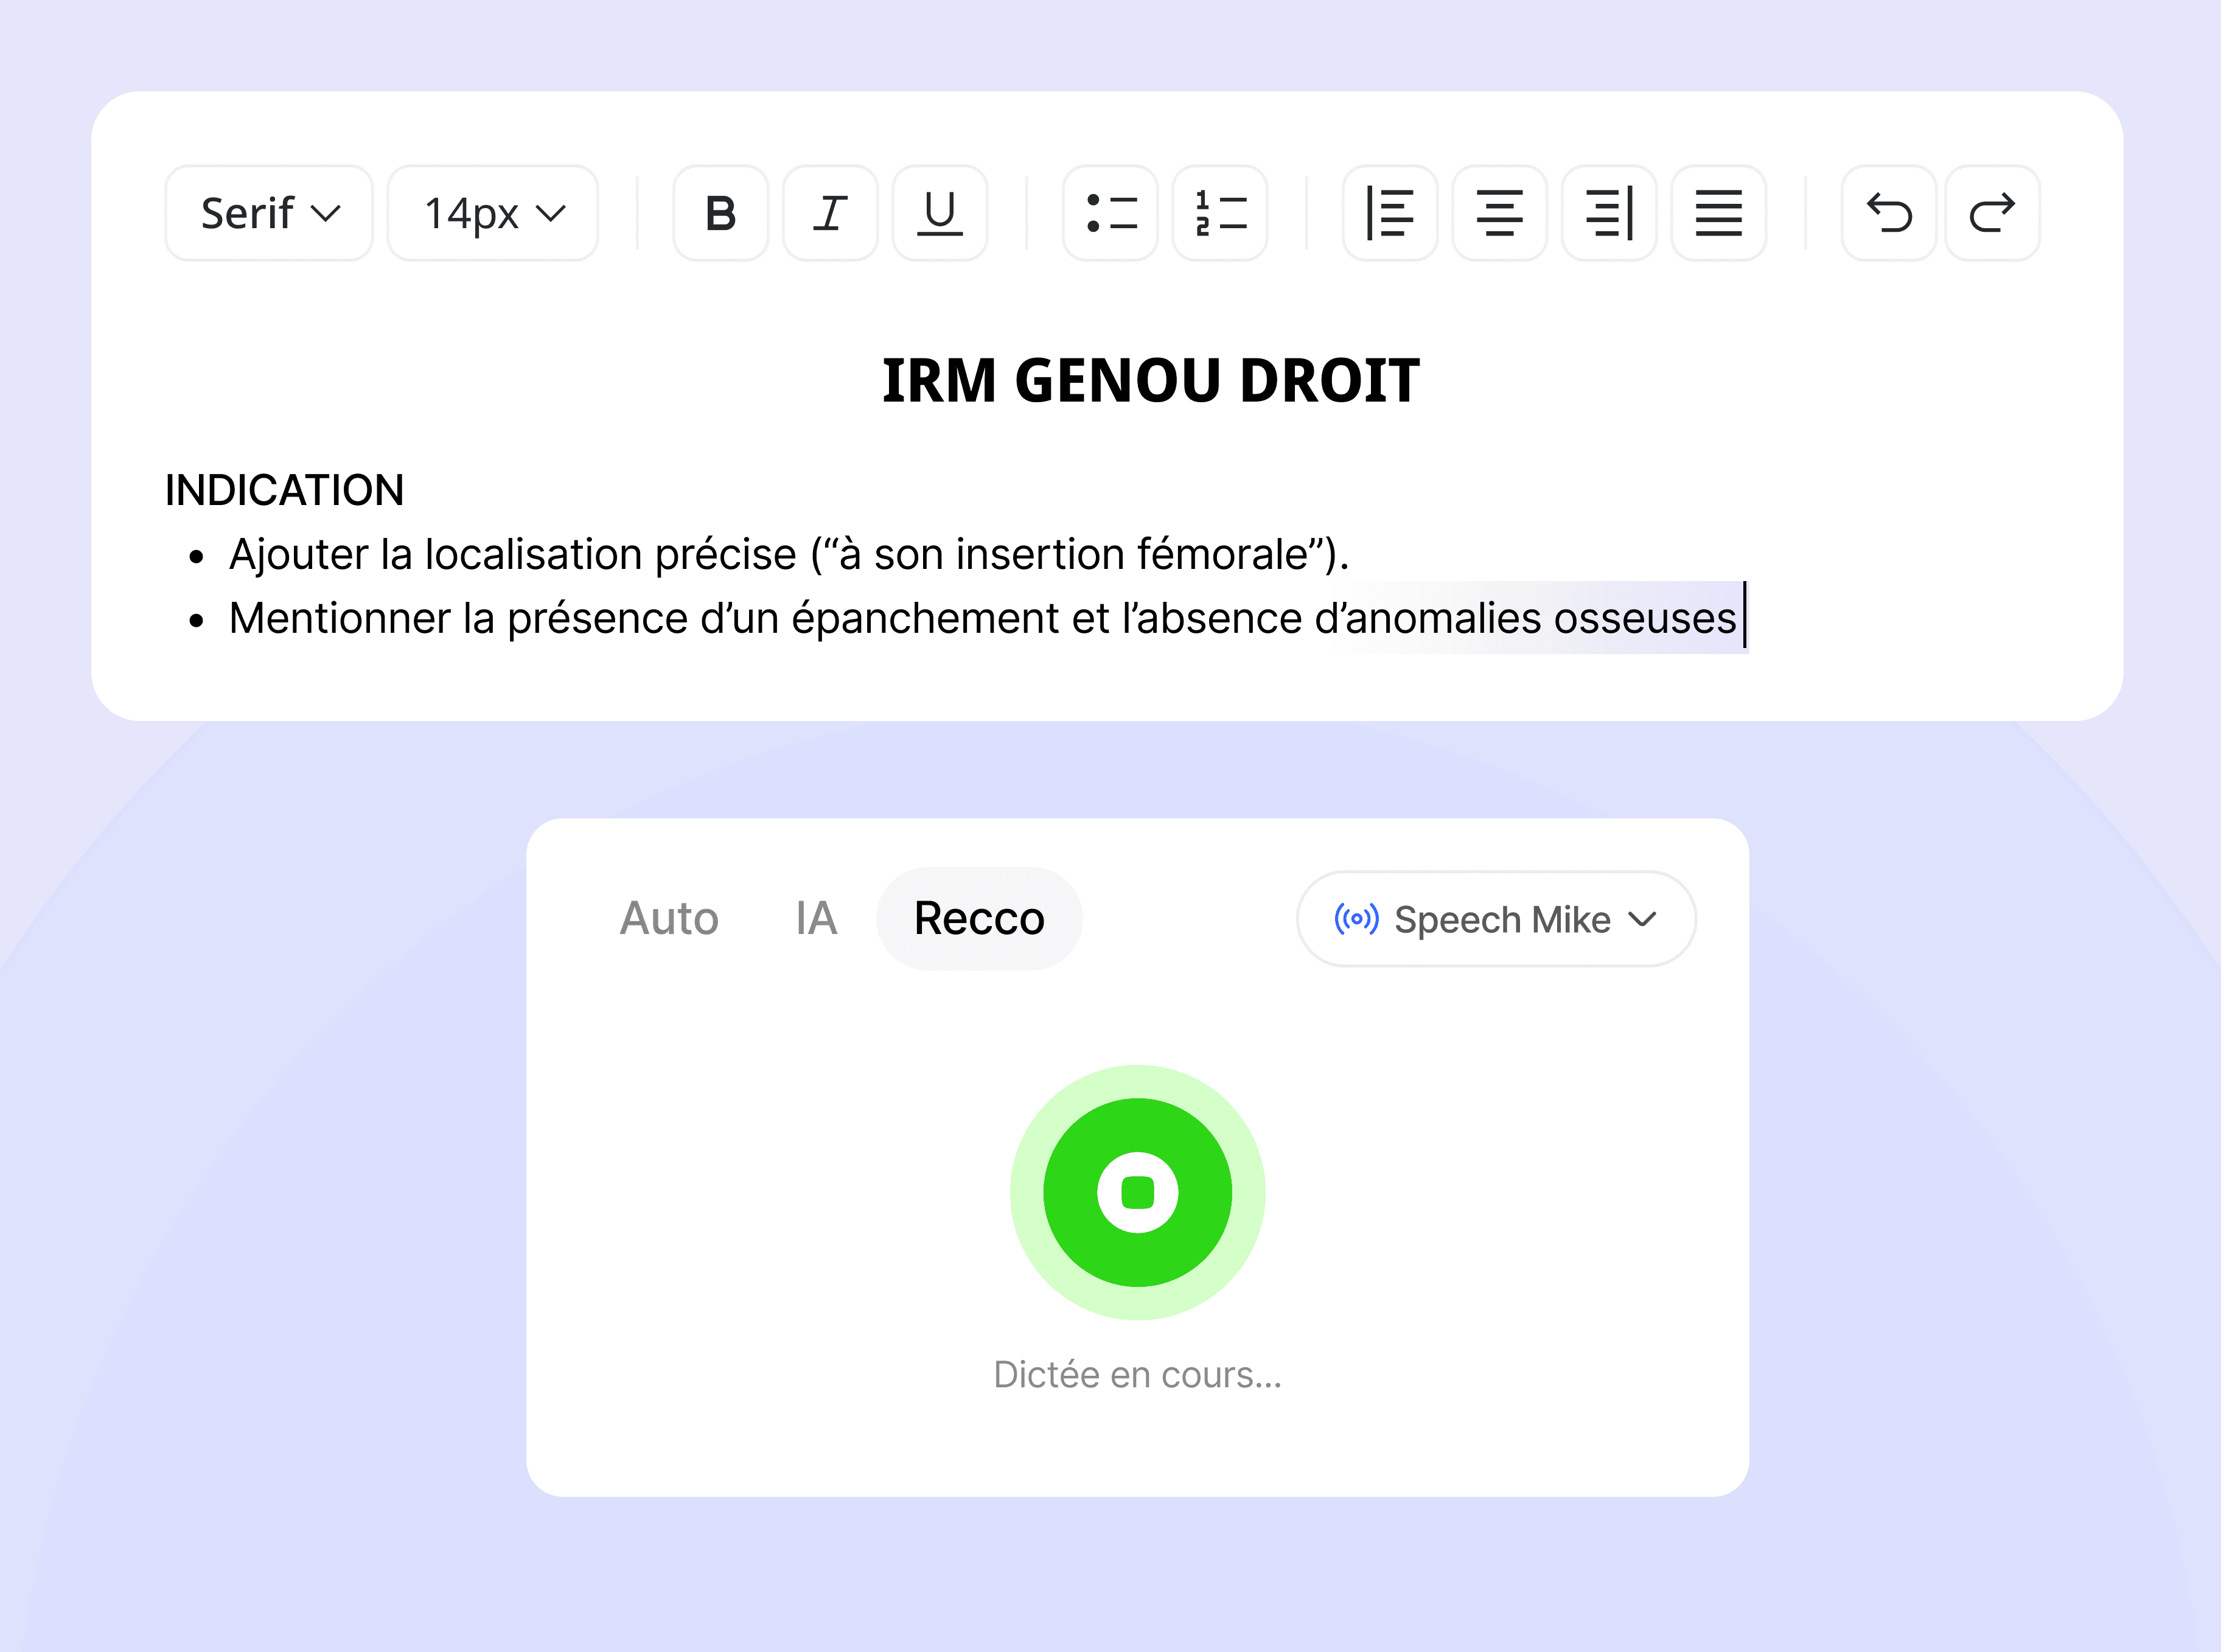
Task: Place cursor in the INDICATION heading
Action: click(x=285, y=491)
